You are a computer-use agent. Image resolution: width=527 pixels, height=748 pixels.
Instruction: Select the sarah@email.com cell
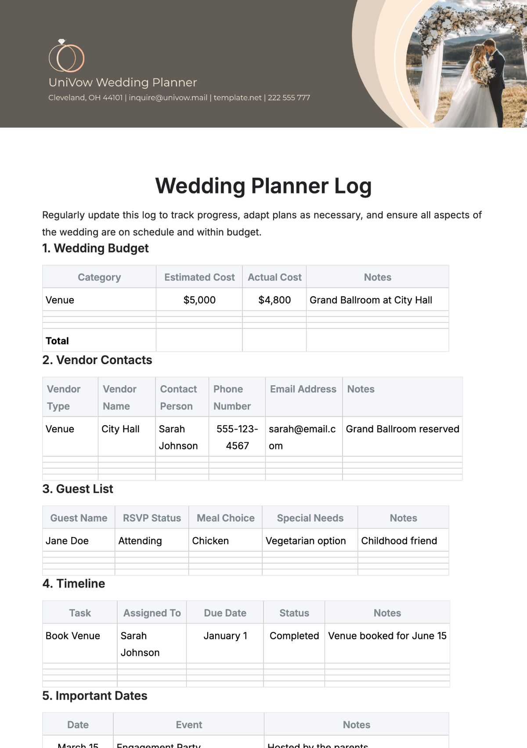(304, 437)
